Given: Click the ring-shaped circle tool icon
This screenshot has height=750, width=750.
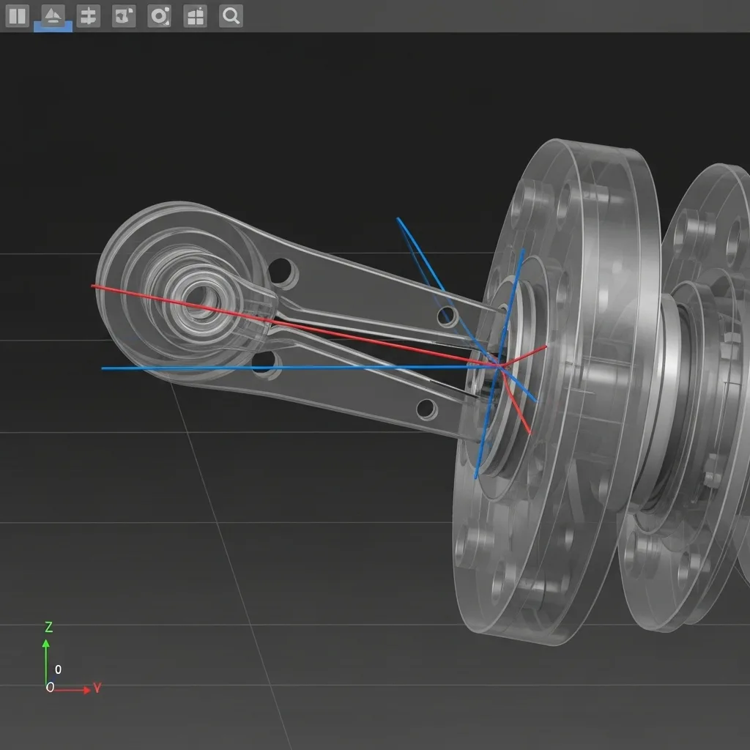Looking at the screenshot, I should tap(159, 16).
